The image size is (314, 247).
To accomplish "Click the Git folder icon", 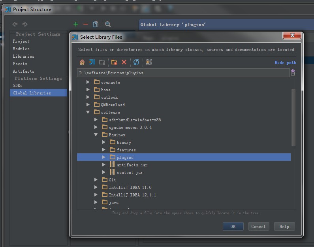I will [x=105, y=179].
